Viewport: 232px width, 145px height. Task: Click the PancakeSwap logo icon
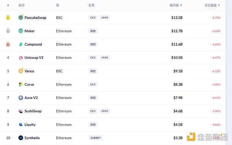click(21, 17)
